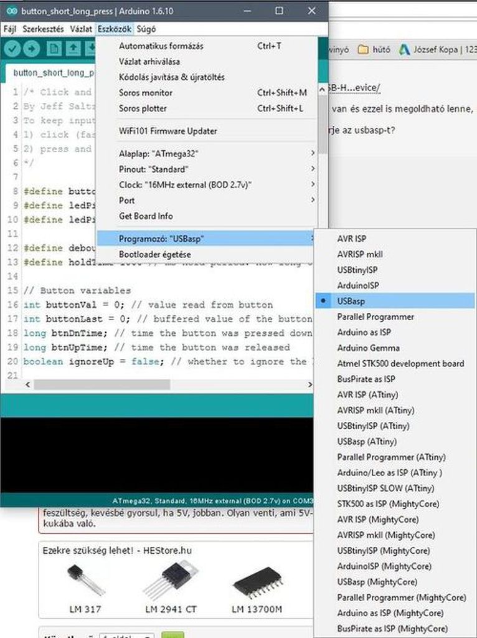Switch to button_short_long_press sketch tab

[x=51, y=73]
